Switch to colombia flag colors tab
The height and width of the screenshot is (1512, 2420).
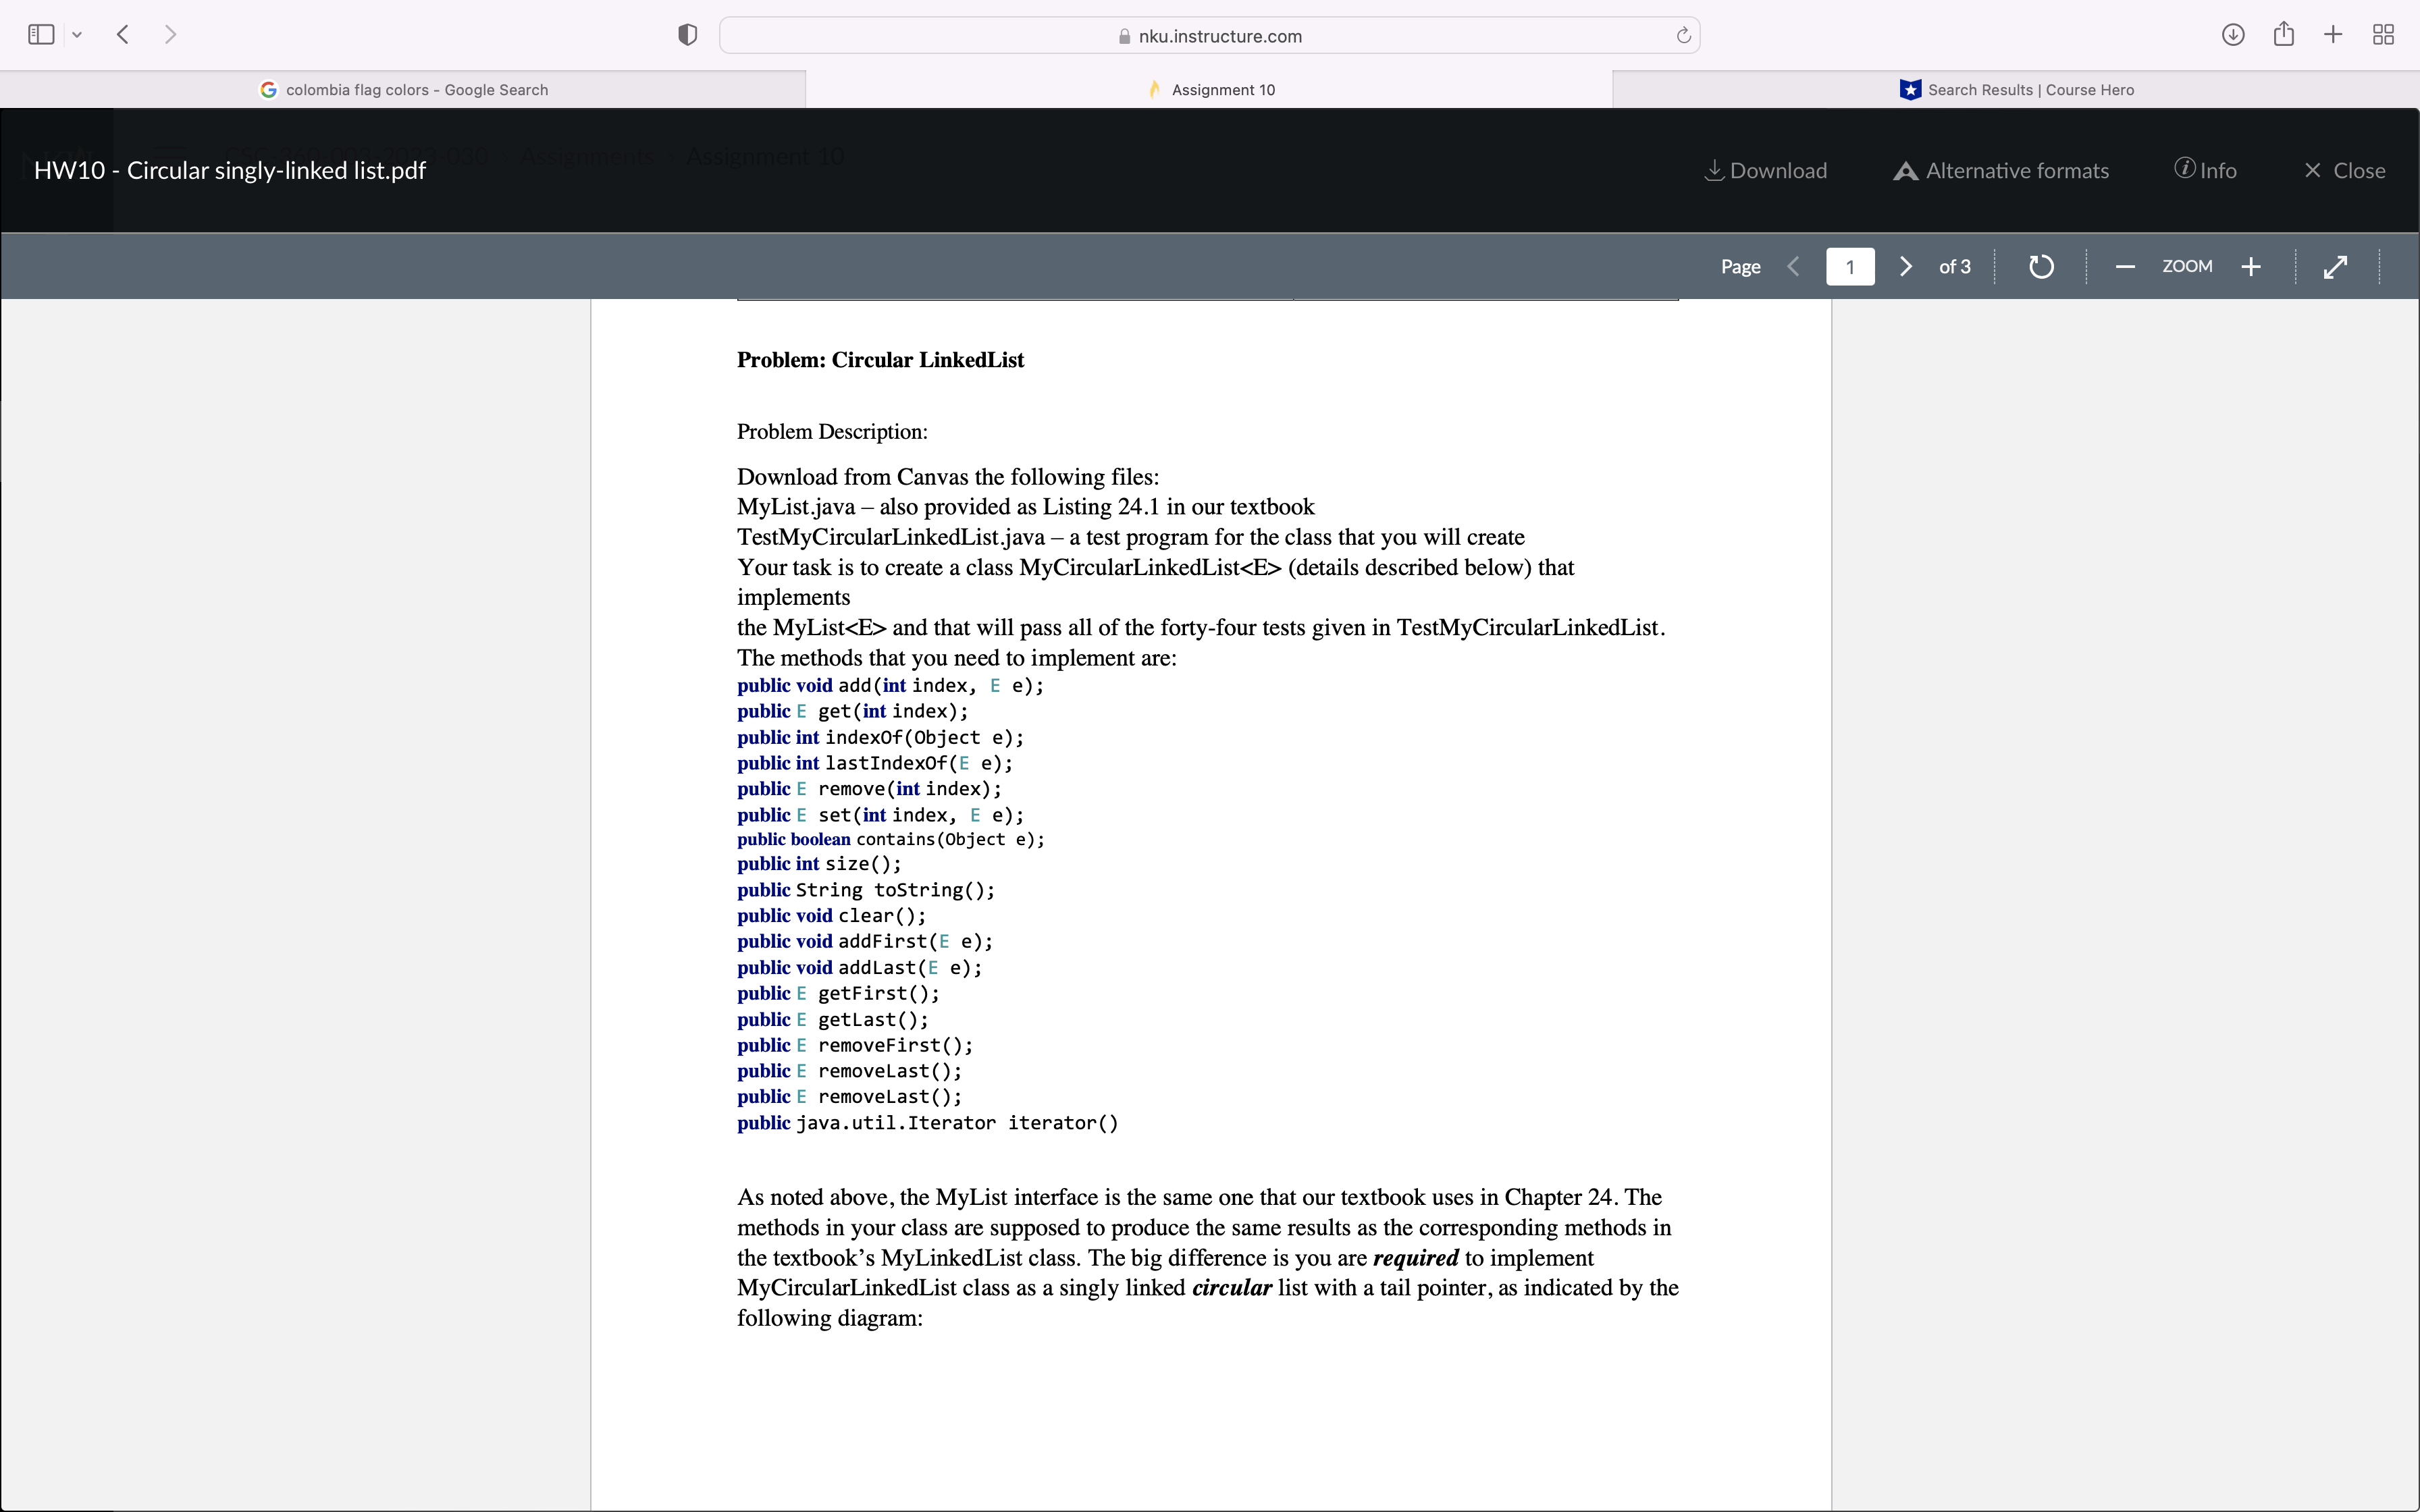(x=403, y=90)
